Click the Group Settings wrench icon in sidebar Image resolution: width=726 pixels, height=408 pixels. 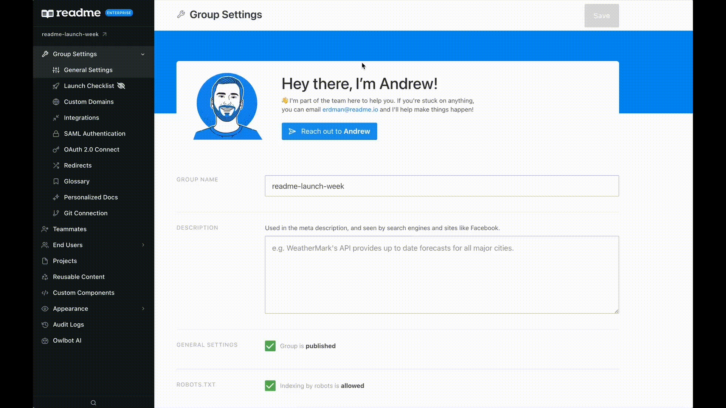45,54
